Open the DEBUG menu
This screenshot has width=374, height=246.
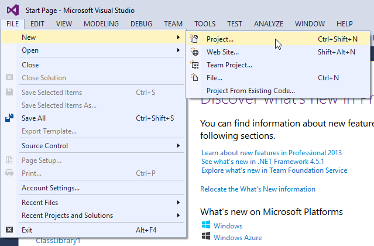point(141,24)
